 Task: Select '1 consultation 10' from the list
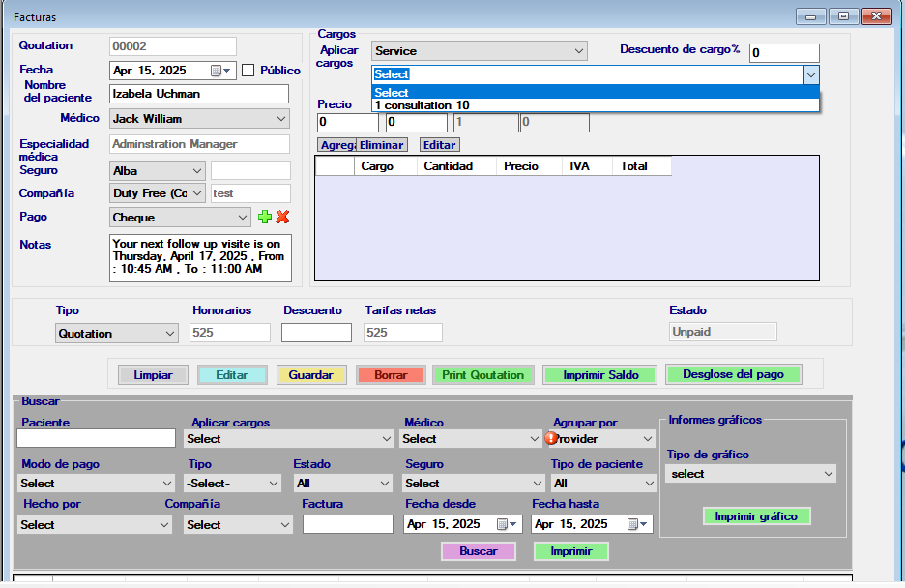point(422,105)
